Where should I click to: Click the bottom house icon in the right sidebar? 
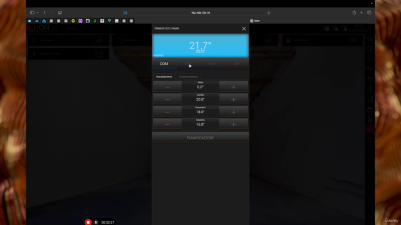click(370, 139)
